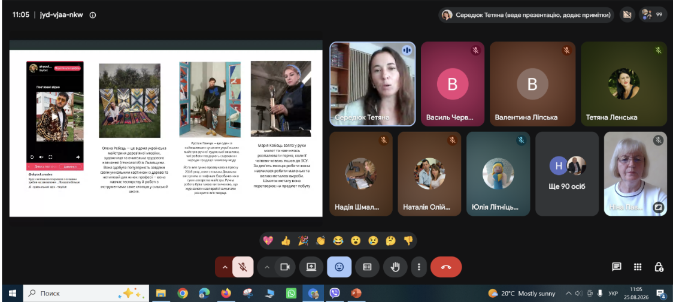Show meeting details info icon
The width and height of the screenshot is (673, 302).
[x=93, y=14]
